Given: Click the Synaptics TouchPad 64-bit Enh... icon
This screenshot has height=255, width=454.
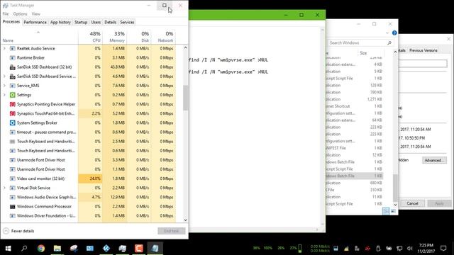Looking at the screenshot, I should 13,113.
